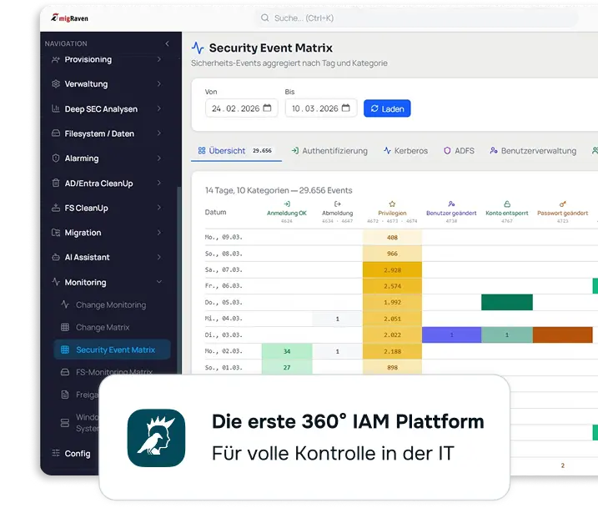Collapse the Monitoring section
Image resolution: width=598 pixels, height=508 pixels.
pos(159,283)
